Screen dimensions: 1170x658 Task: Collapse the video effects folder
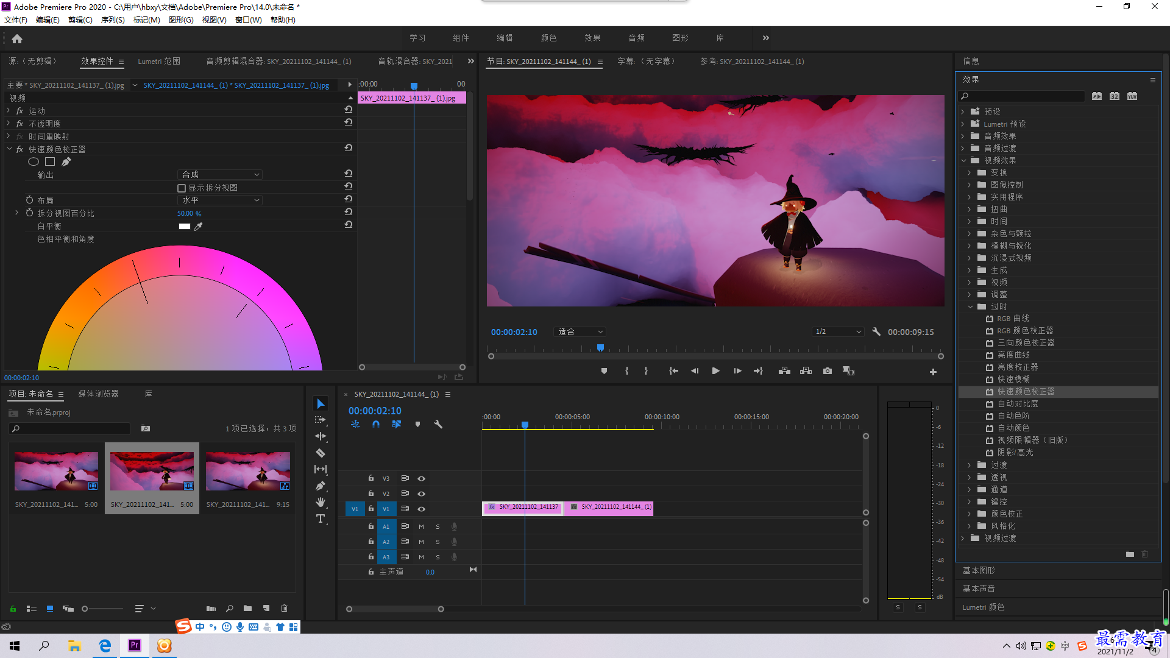click(963, 160)
